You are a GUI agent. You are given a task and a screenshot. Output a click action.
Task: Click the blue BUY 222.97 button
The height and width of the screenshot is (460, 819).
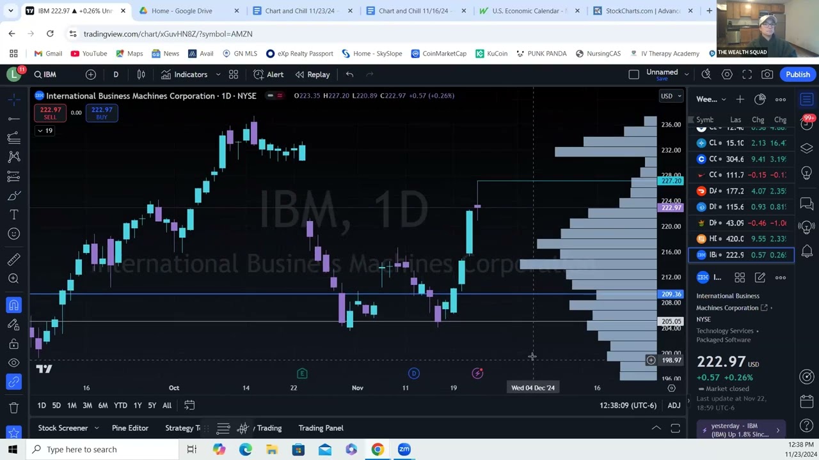[102, 113]
